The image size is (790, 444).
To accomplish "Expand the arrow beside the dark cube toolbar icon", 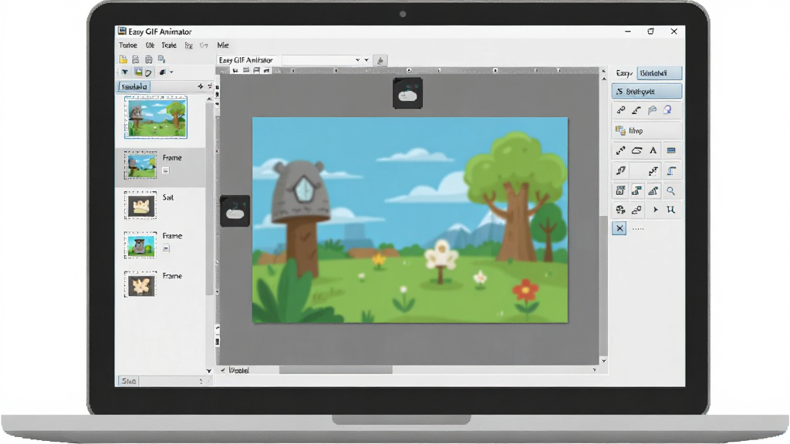I will coord(171,72).
